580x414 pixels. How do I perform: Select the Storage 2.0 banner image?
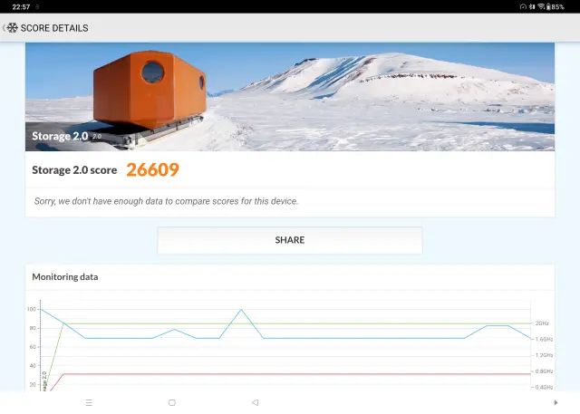[290, 96]
